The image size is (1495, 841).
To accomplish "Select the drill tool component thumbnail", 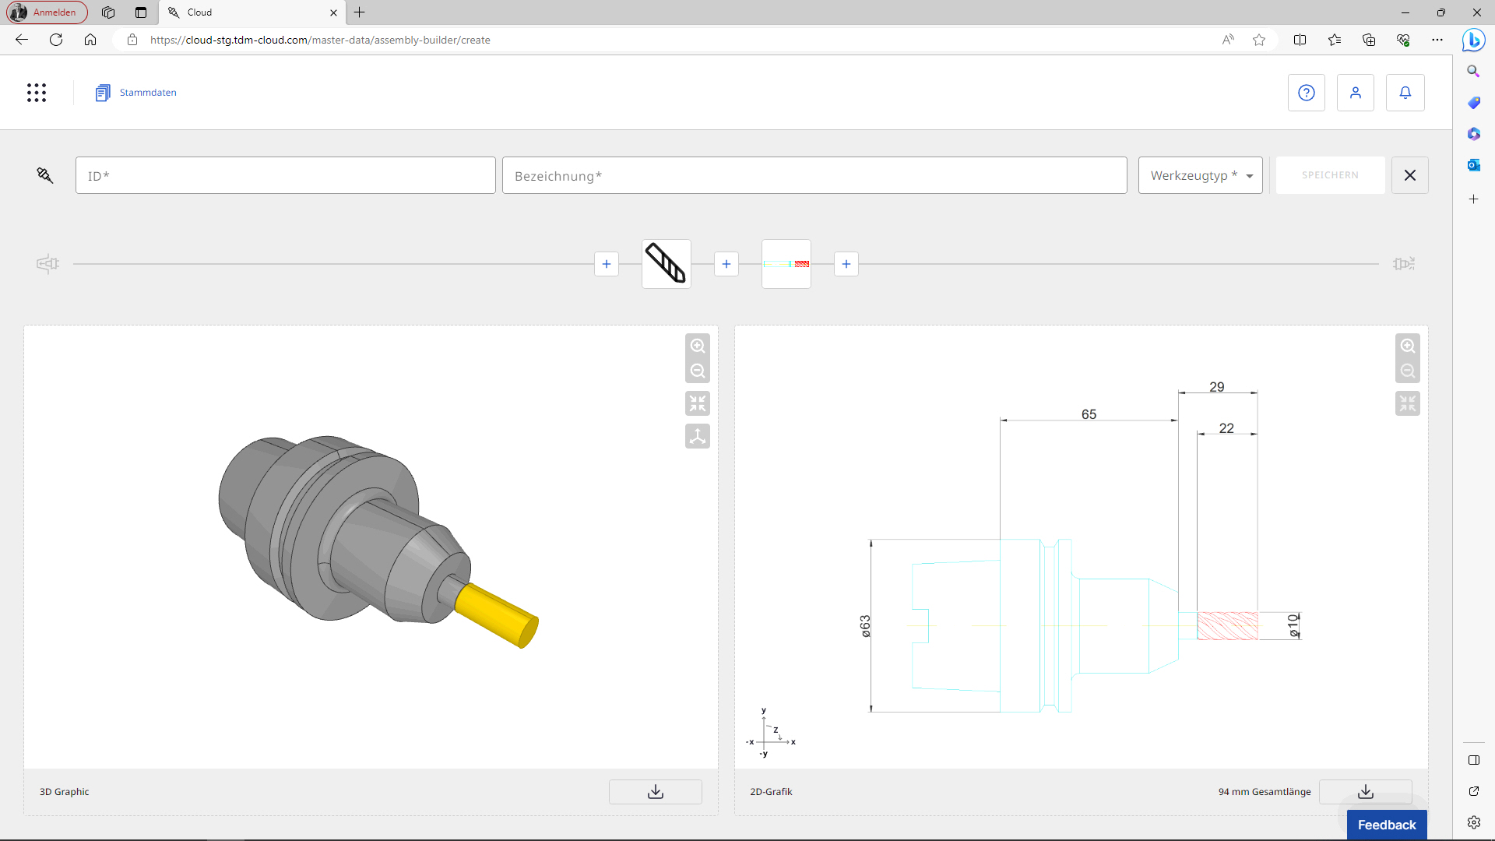I will click(x=667, y=264).
